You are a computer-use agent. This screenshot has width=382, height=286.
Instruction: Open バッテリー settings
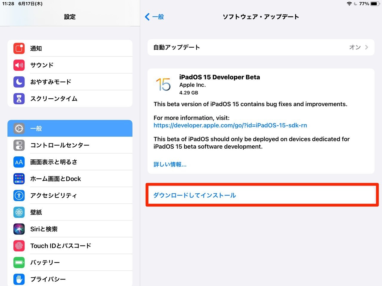70,262
